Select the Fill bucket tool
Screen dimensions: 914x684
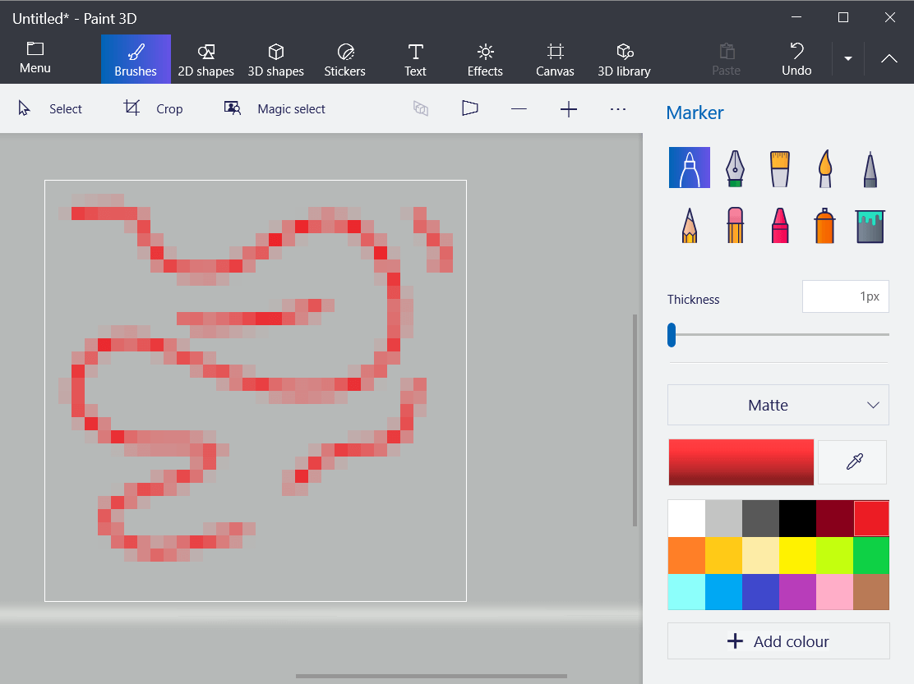point(870,225)
